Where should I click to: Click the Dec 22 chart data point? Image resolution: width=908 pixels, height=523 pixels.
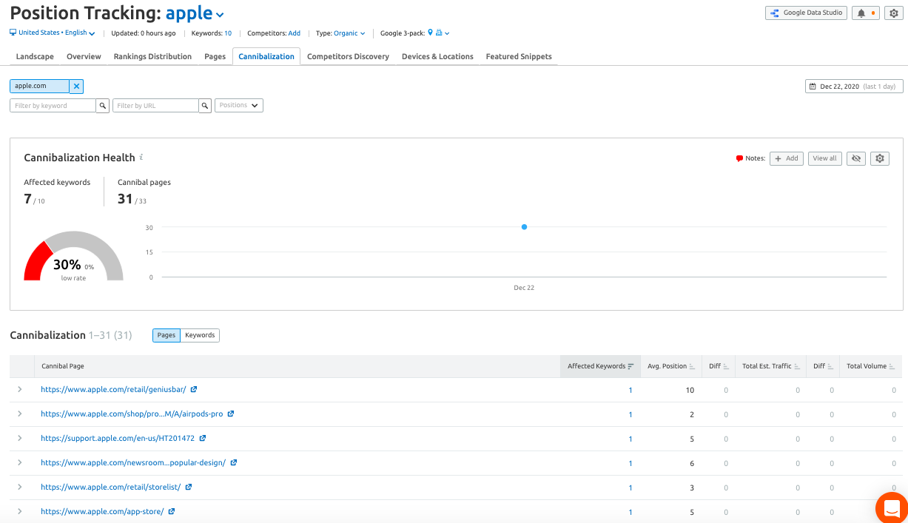coord(524,227)
